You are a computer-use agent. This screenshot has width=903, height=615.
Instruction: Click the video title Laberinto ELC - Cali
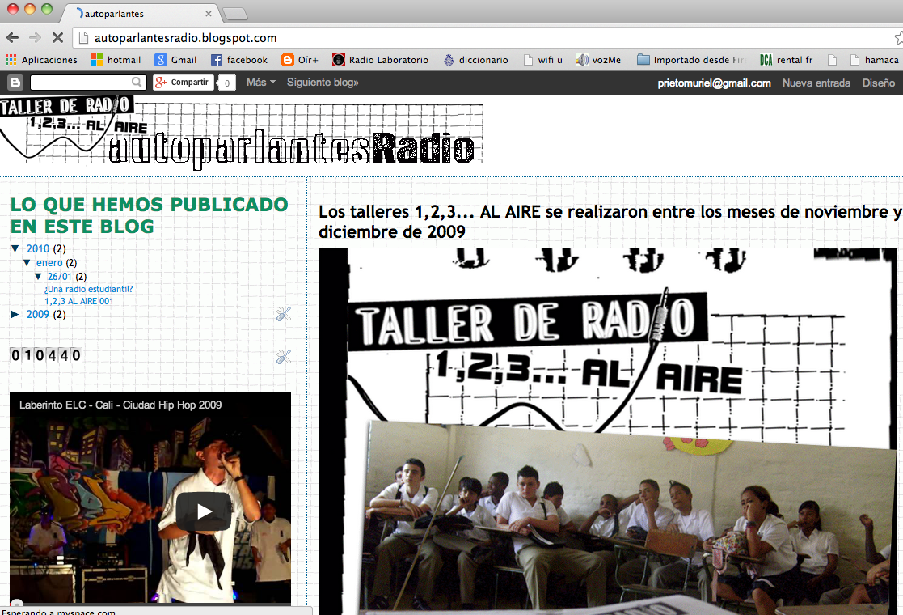click(x=120, y=405)
